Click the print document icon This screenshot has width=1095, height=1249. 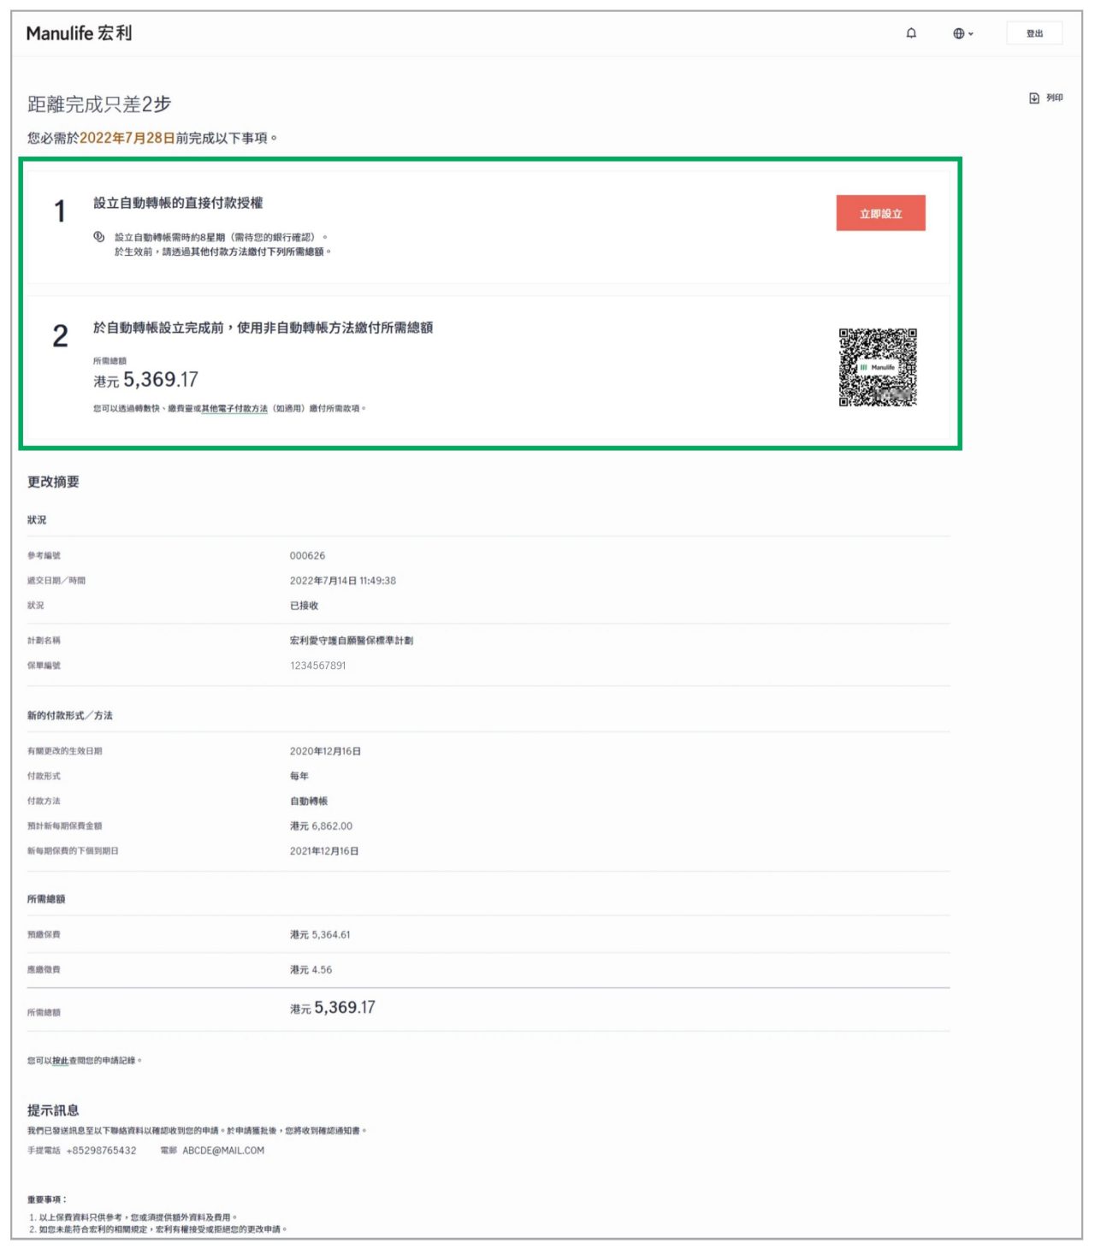pyautogui.click(x=1034, y=98)
